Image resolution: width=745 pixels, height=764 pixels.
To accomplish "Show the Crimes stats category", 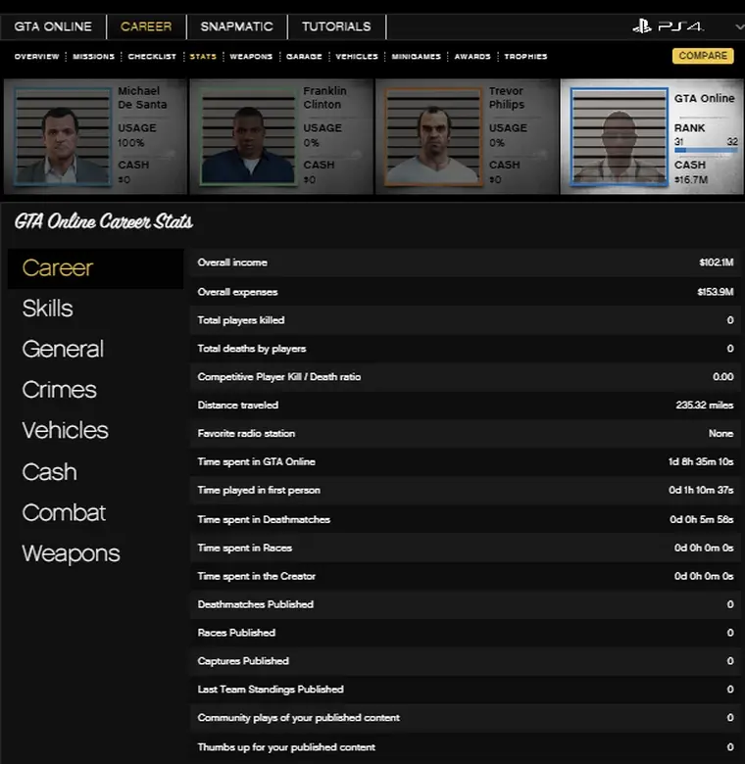I will click(59, 390).
